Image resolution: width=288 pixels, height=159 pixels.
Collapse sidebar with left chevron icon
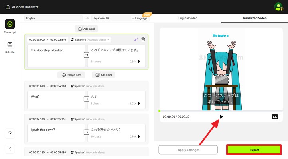tap(10, 149)
